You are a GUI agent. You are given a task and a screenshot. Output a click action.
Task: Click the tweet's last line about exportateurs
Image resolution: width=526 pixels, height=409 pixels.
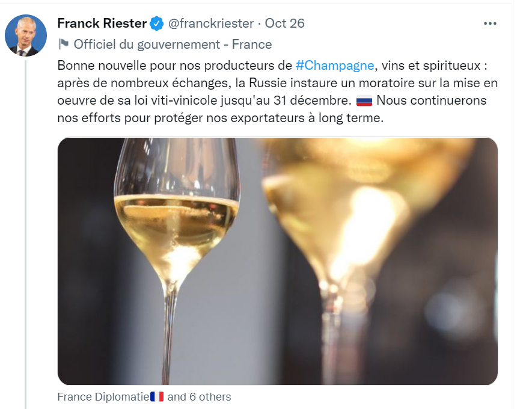click(219, 117)
